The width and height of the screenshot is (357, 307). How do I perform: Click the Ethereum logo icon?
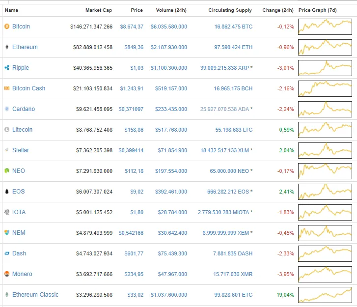tap(7, 47)
